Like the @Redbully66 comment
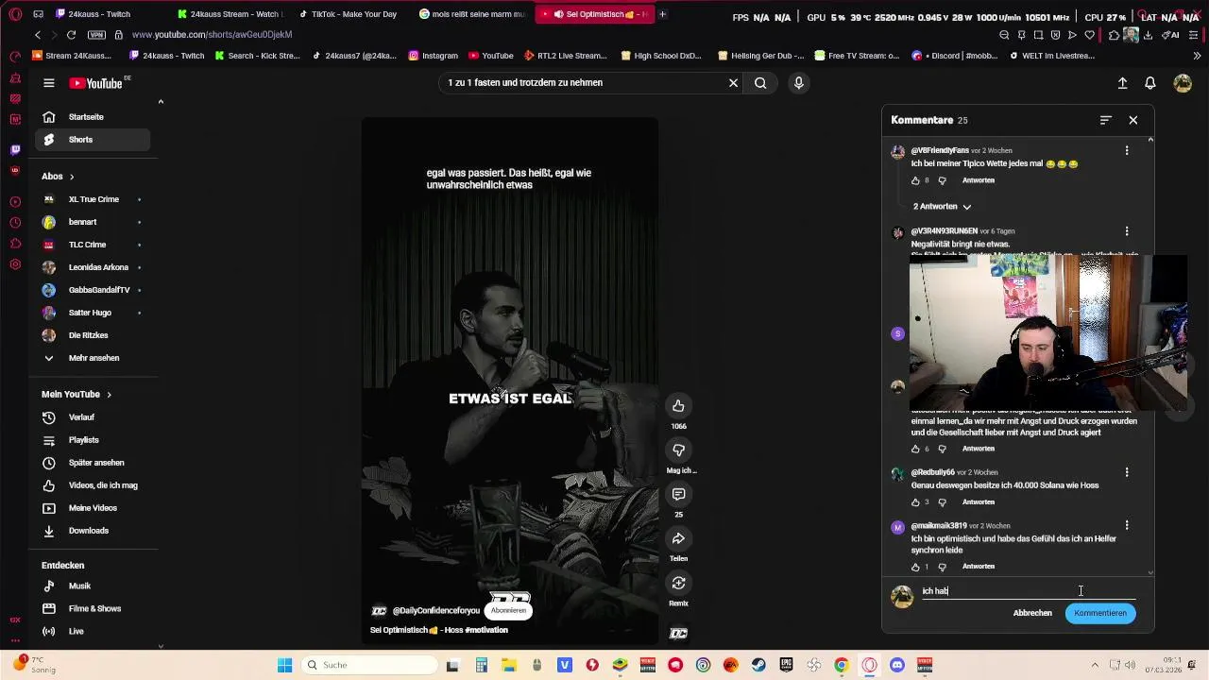1209x680 pixels. pos(915,502)
